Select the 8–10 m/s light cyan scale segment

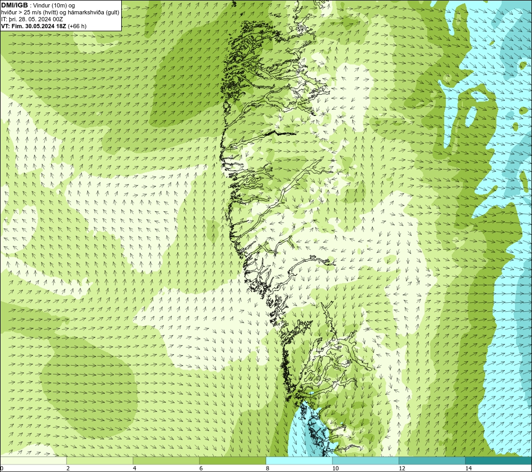[x=299, y=460]
